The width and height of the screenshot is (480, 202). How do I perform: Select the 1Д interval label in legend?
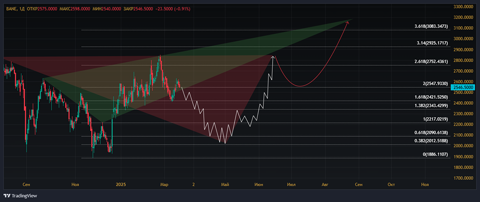[22, 9]
